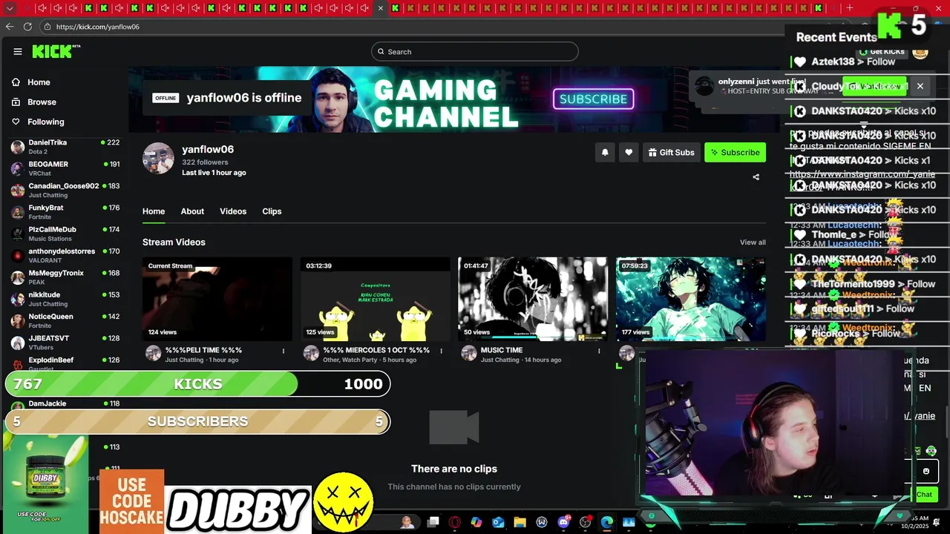Switch to the Clips tab

272,211
